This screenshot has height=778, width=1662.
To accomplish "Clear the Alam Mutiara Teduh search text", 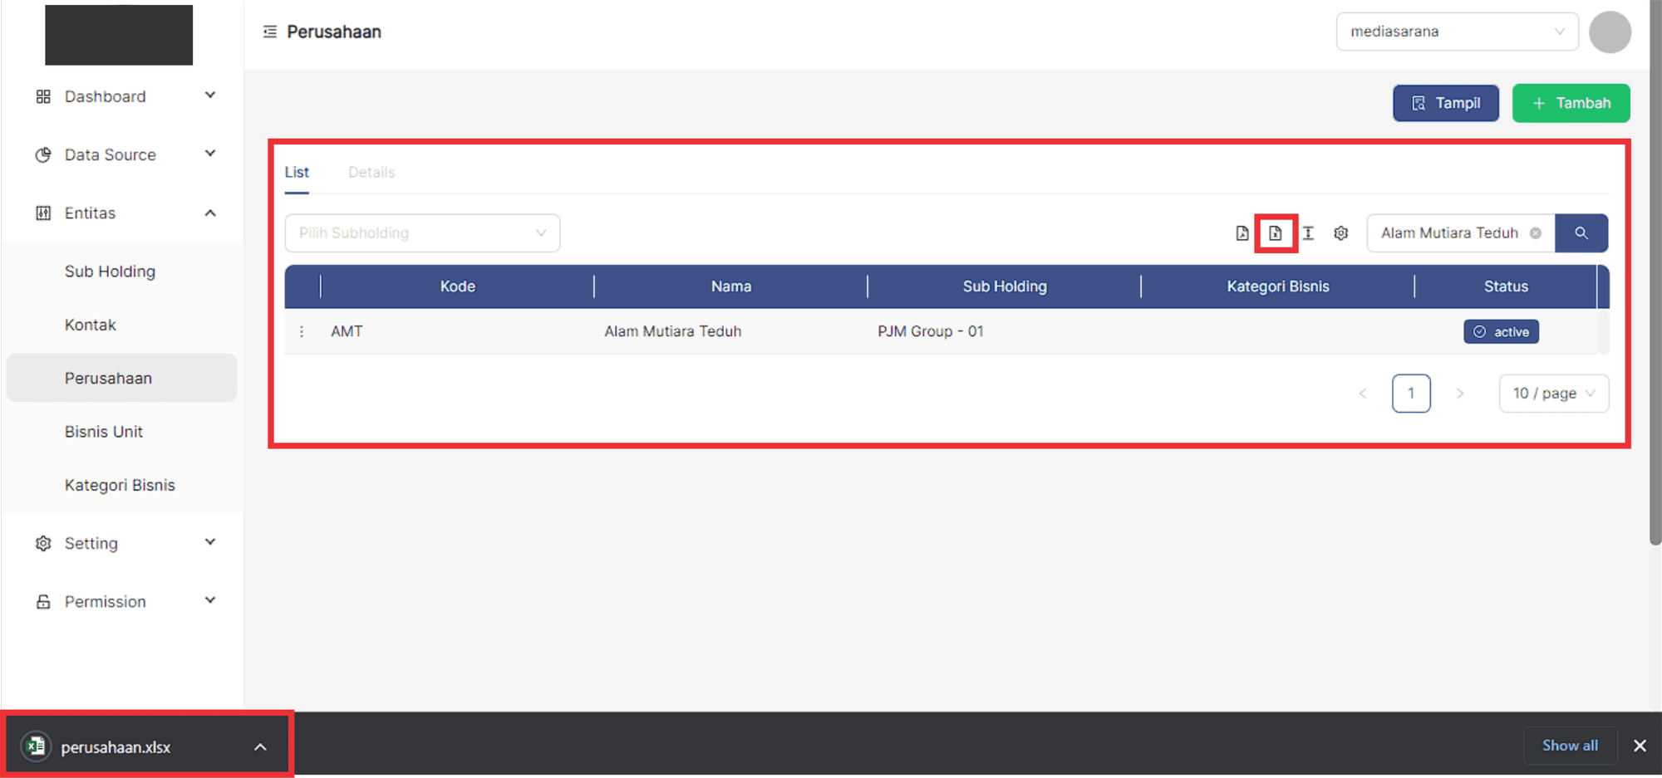I will (x=1536, y=233).
